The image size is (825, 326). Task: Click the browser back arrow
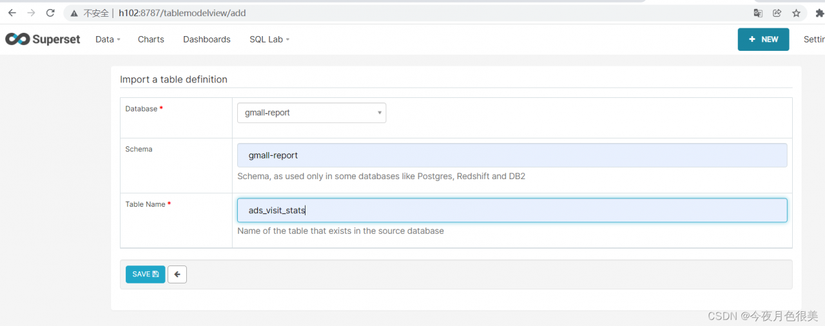[x=12, y=13]
